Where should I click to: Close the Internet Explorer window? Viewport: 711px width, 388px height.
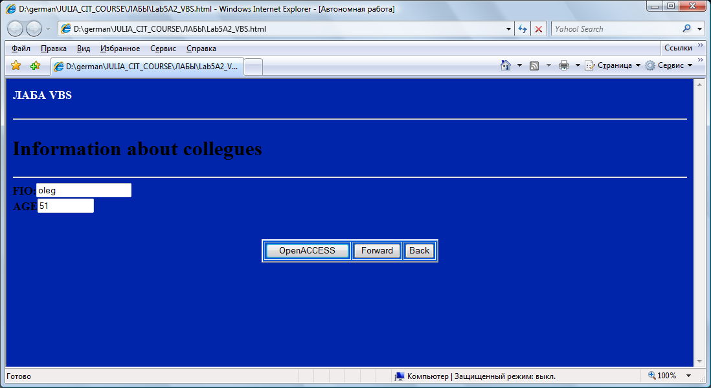point(692,6)
